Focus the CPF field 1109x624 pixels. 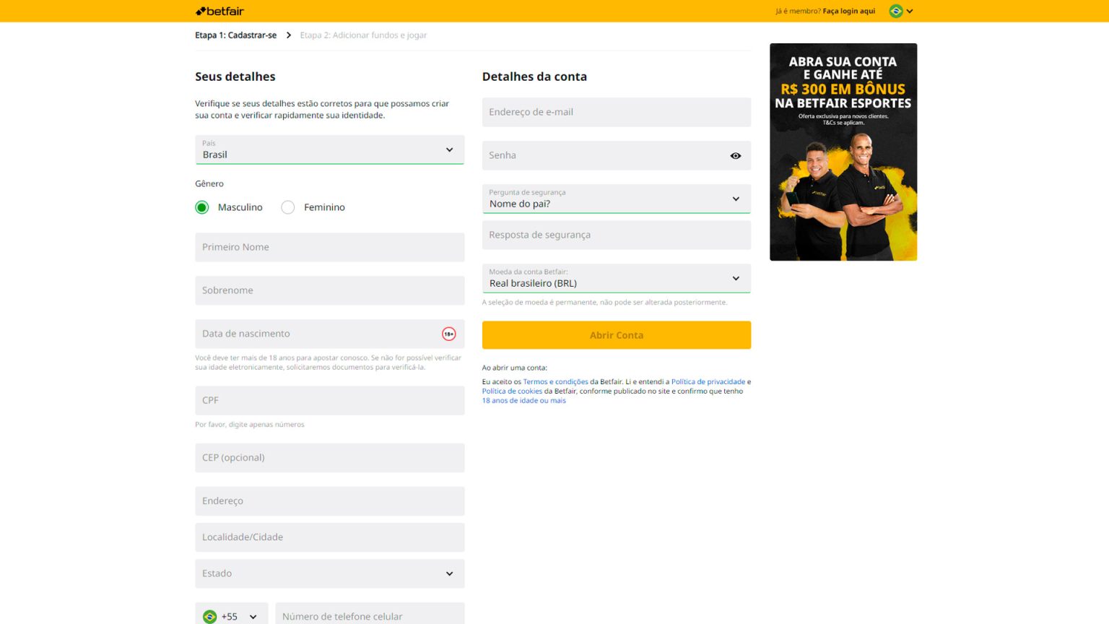pyautogui.click(x=329, y=400)
